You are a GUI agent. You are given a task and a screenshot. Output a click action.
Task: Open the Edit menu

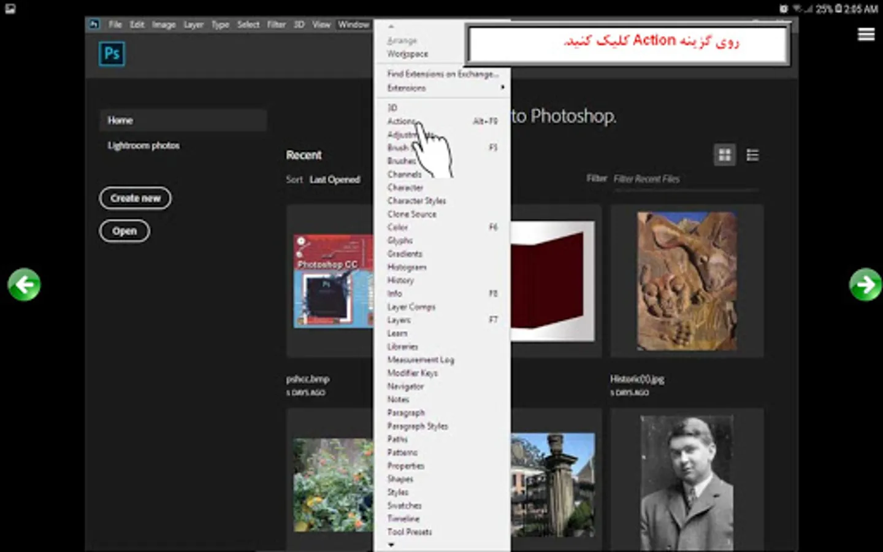pyautogui.click(x=137, y=25)
